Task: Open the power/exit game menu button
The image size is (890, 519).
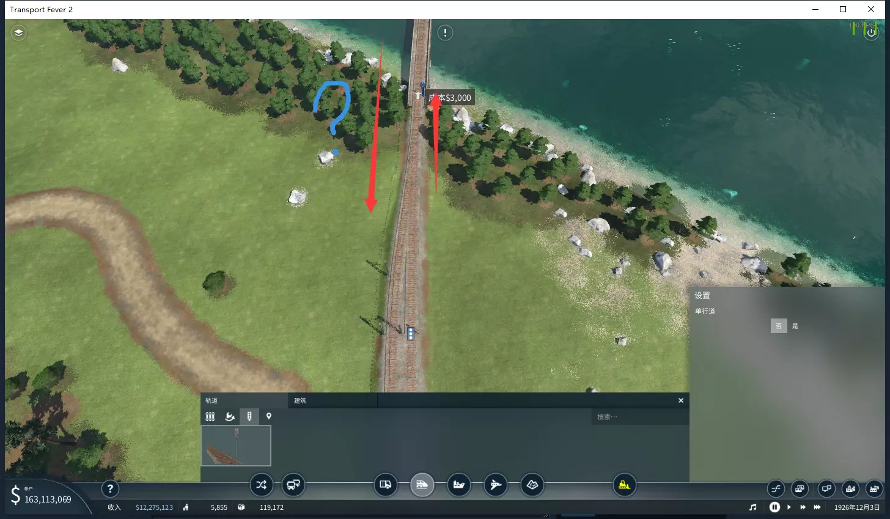Action: click(x=871, y=32)
